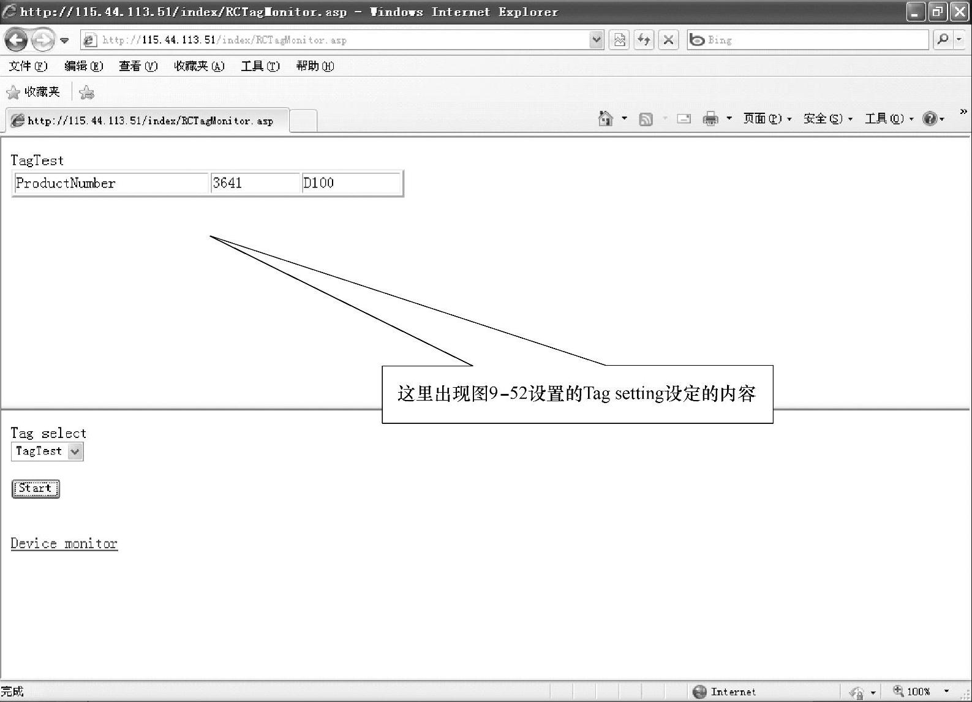Expand the address bar history dropdown
Screen dimensions: 972x702
point(596,40)
